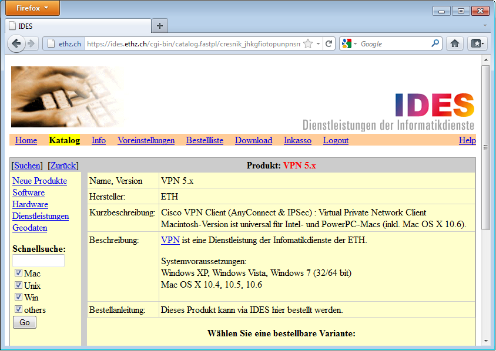The height and width of the screenshot is (351, 496).
Task: Click the keyboard banner image
Action: tap(68, 97)
